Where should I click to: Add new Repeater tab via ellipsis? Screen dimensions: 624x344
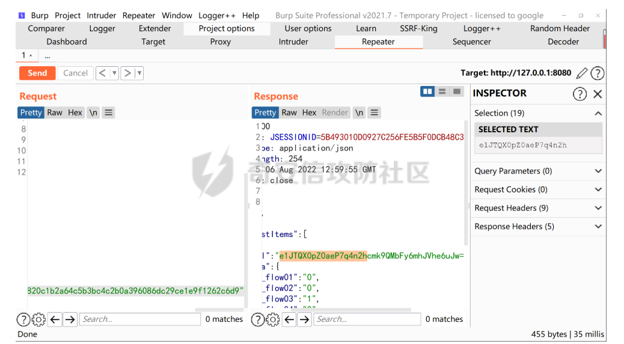[x=47, y=56]
